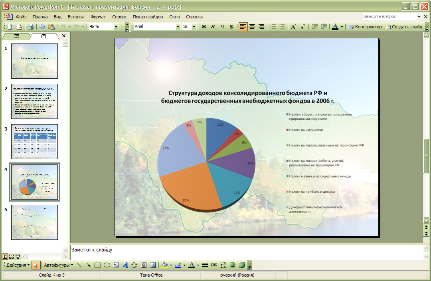431x281 pixels.
Task: Toggle numbered list
Action: (x=273, y=27)
